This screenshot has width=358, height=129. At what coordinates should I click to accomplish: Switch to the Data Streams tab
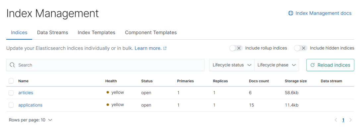[x=52, y=33]
